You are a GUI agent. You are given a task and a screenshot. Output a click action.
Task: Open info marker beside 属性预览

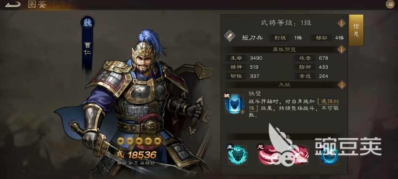point(341,49)
